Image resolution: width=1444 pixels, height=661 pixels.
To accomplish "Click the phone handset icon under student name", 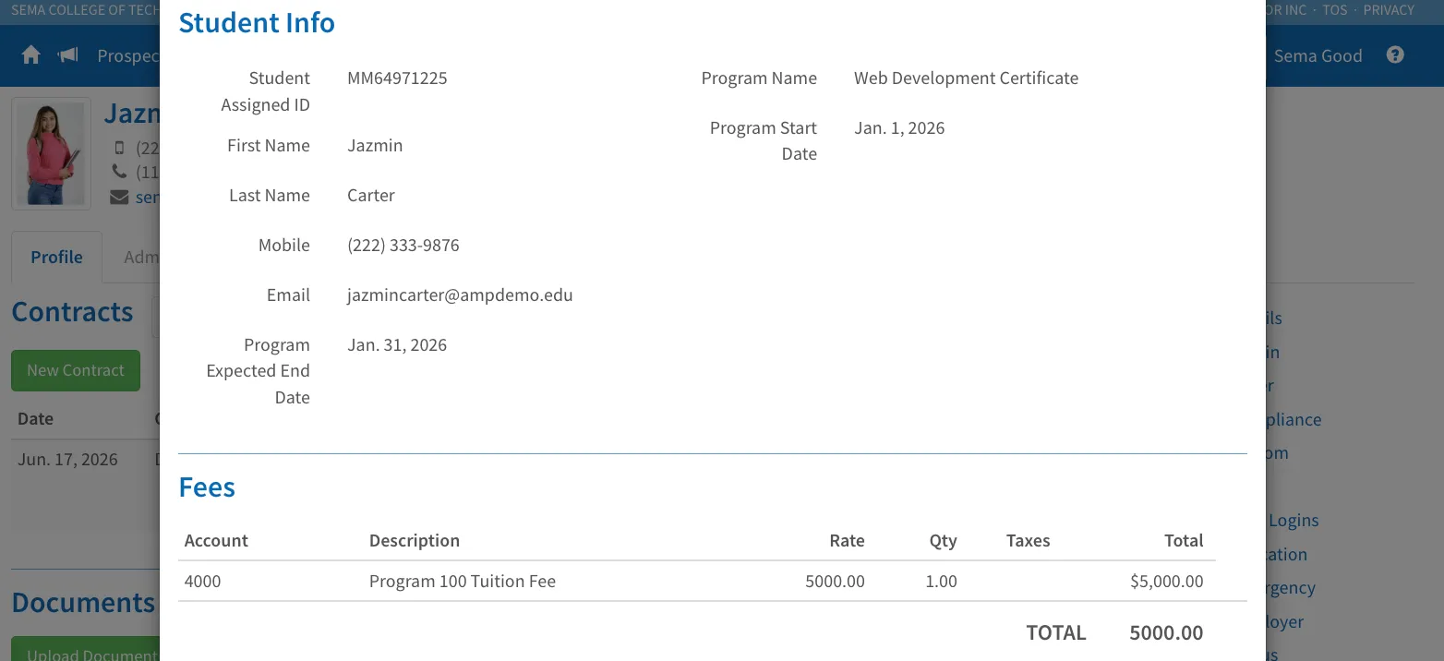I will coord(119,172).
